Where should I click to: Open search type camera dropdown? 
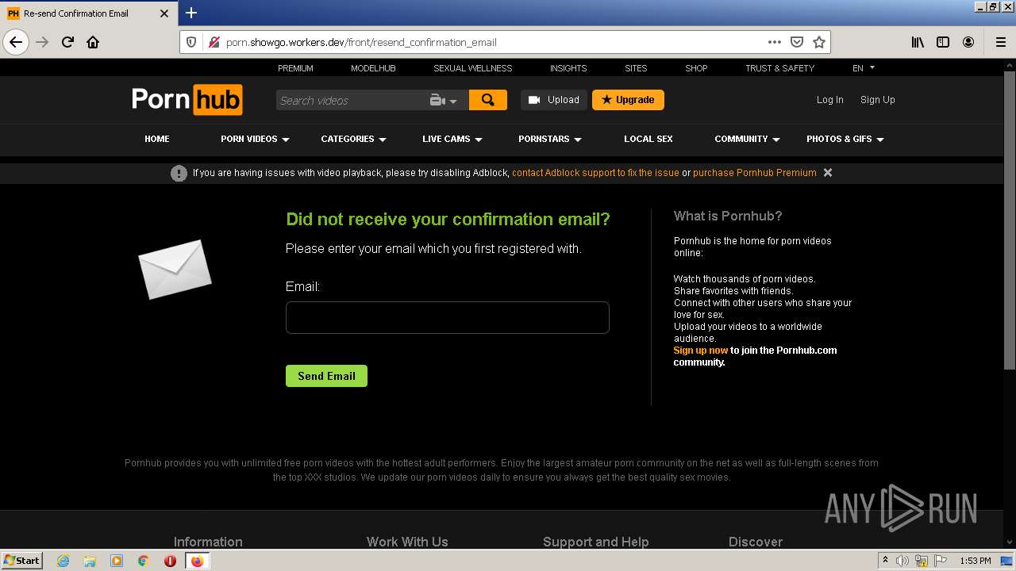point(444,100)
